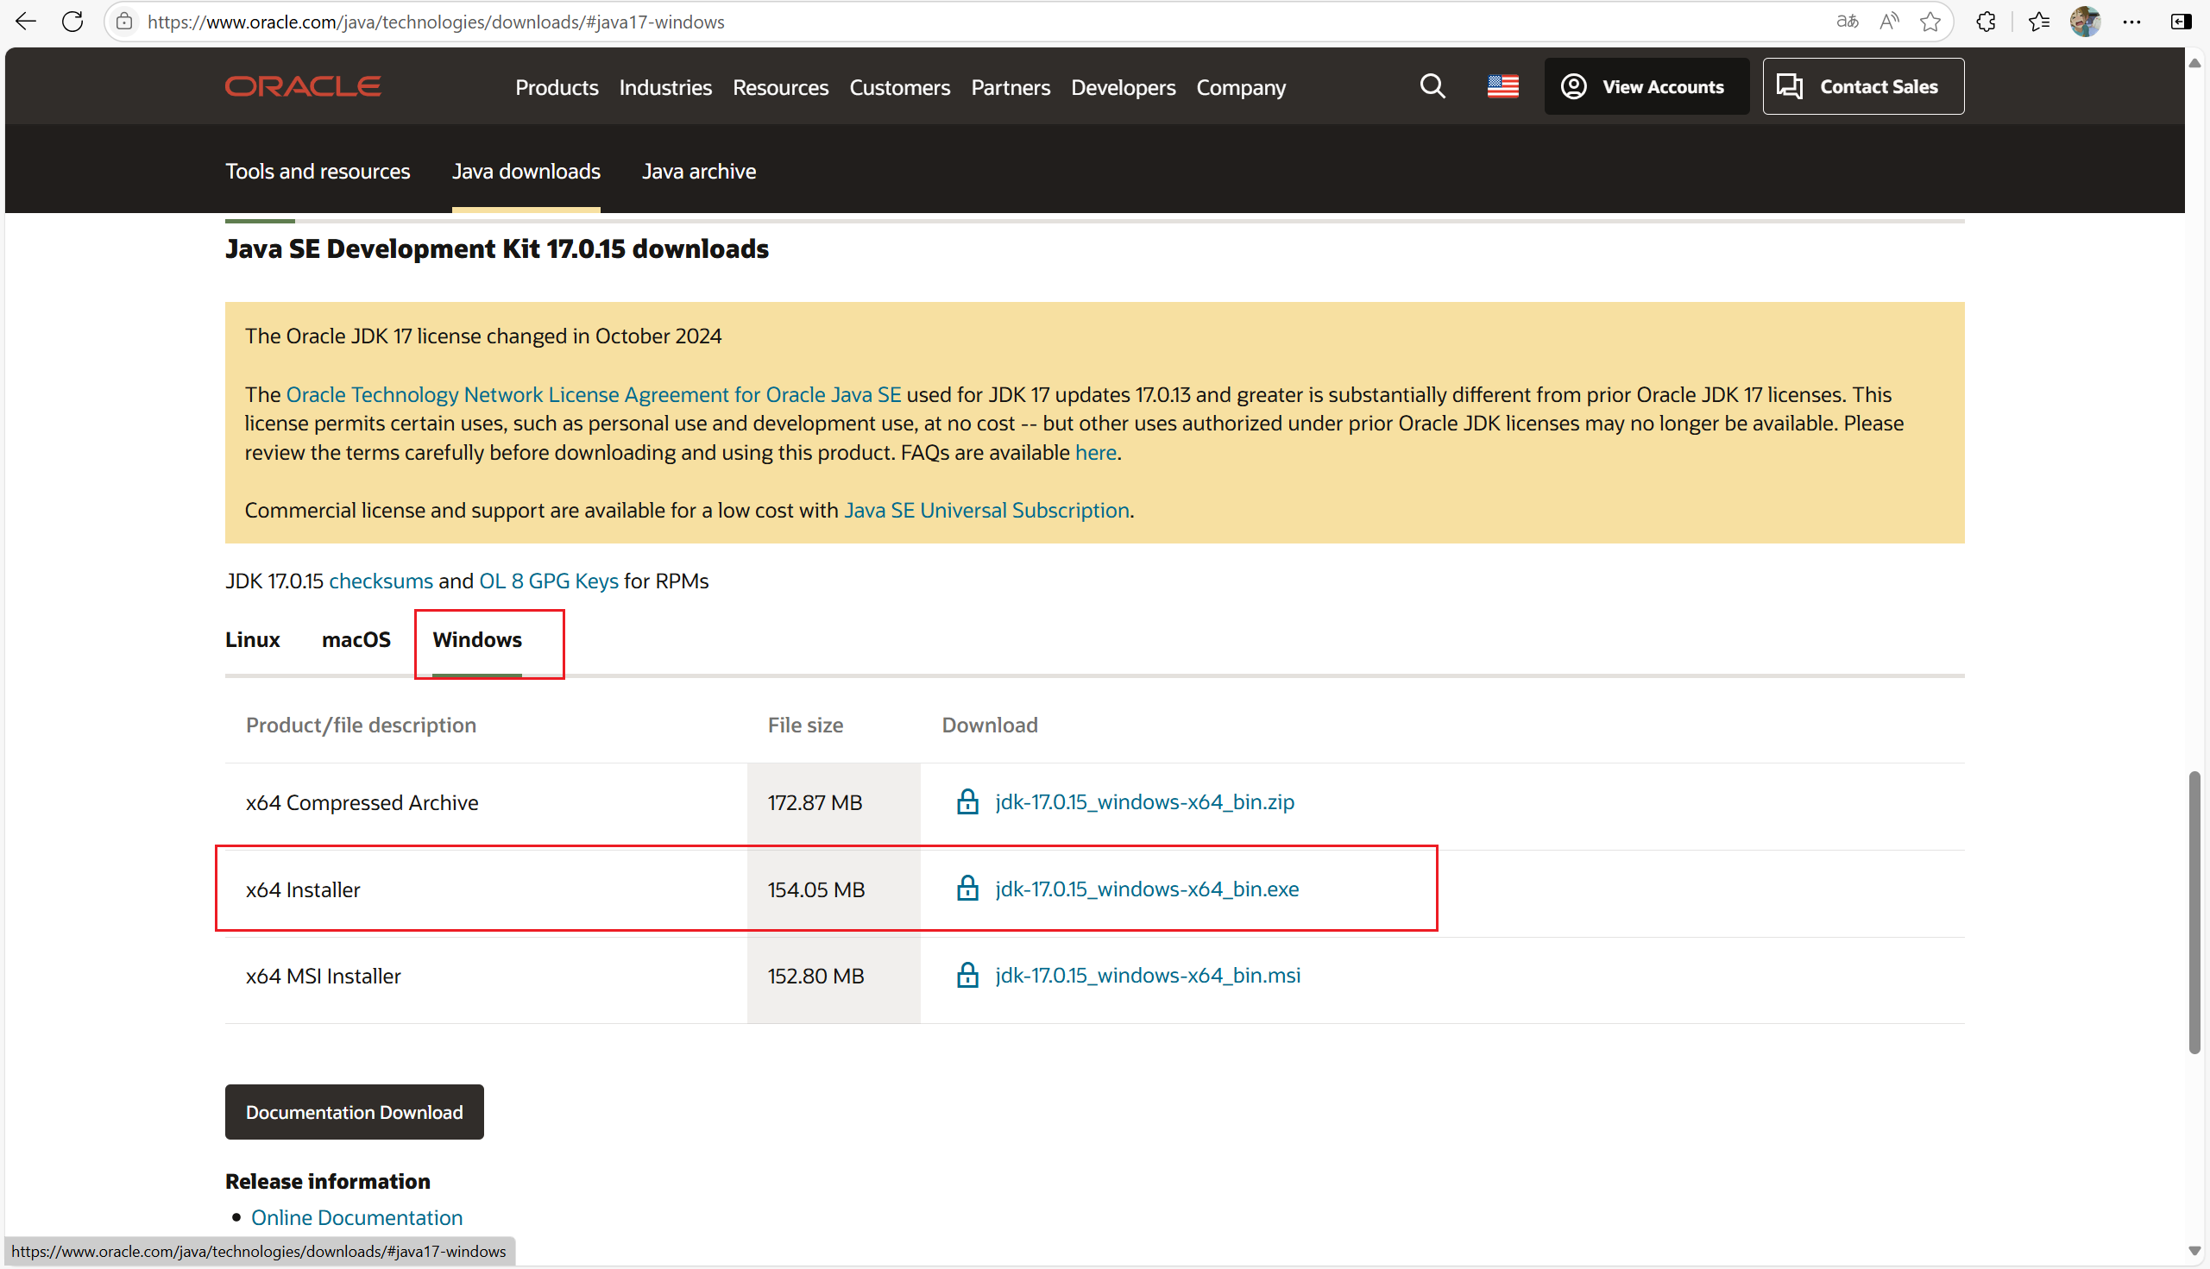Select the macOS downloads tab

356,640
